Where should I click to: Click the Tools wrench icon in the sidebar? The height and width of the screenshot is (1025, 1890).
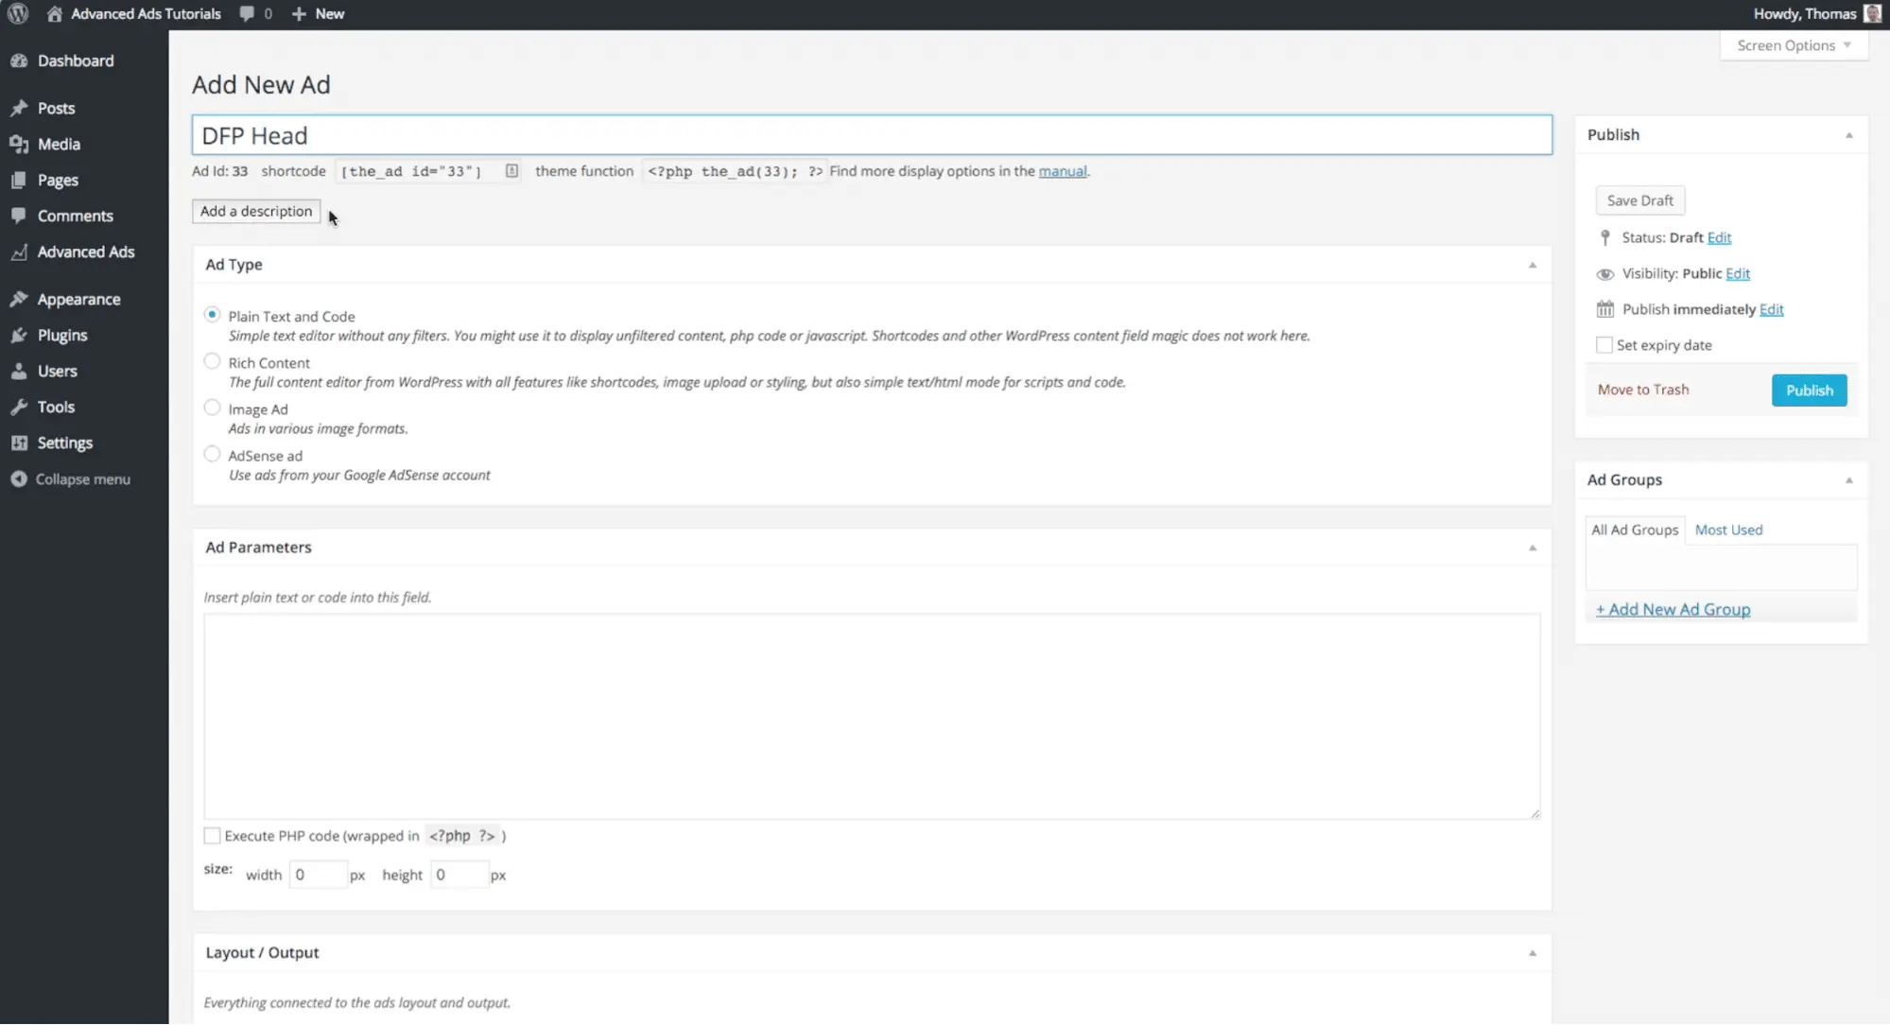19,407
